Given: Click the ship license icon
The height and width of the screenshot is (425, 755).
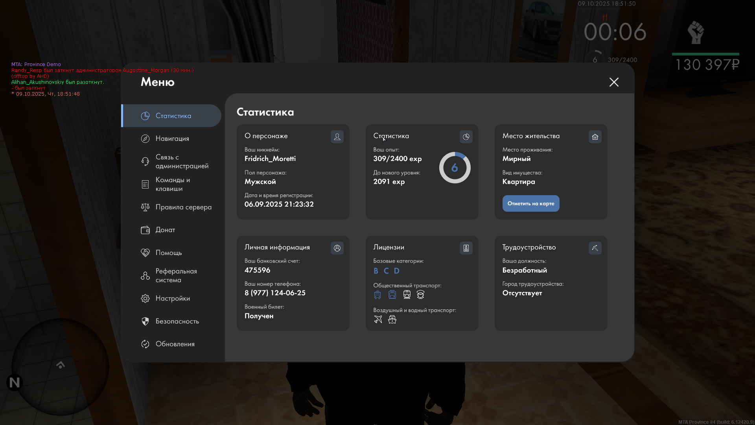Looking at the screenshot, I should pos(392,319).
